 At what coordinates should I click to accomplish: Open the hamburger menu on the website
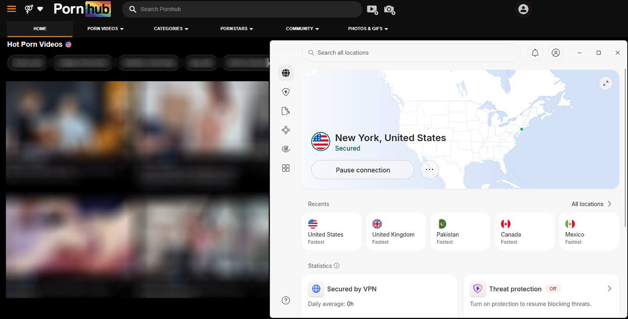pos(12,9)
